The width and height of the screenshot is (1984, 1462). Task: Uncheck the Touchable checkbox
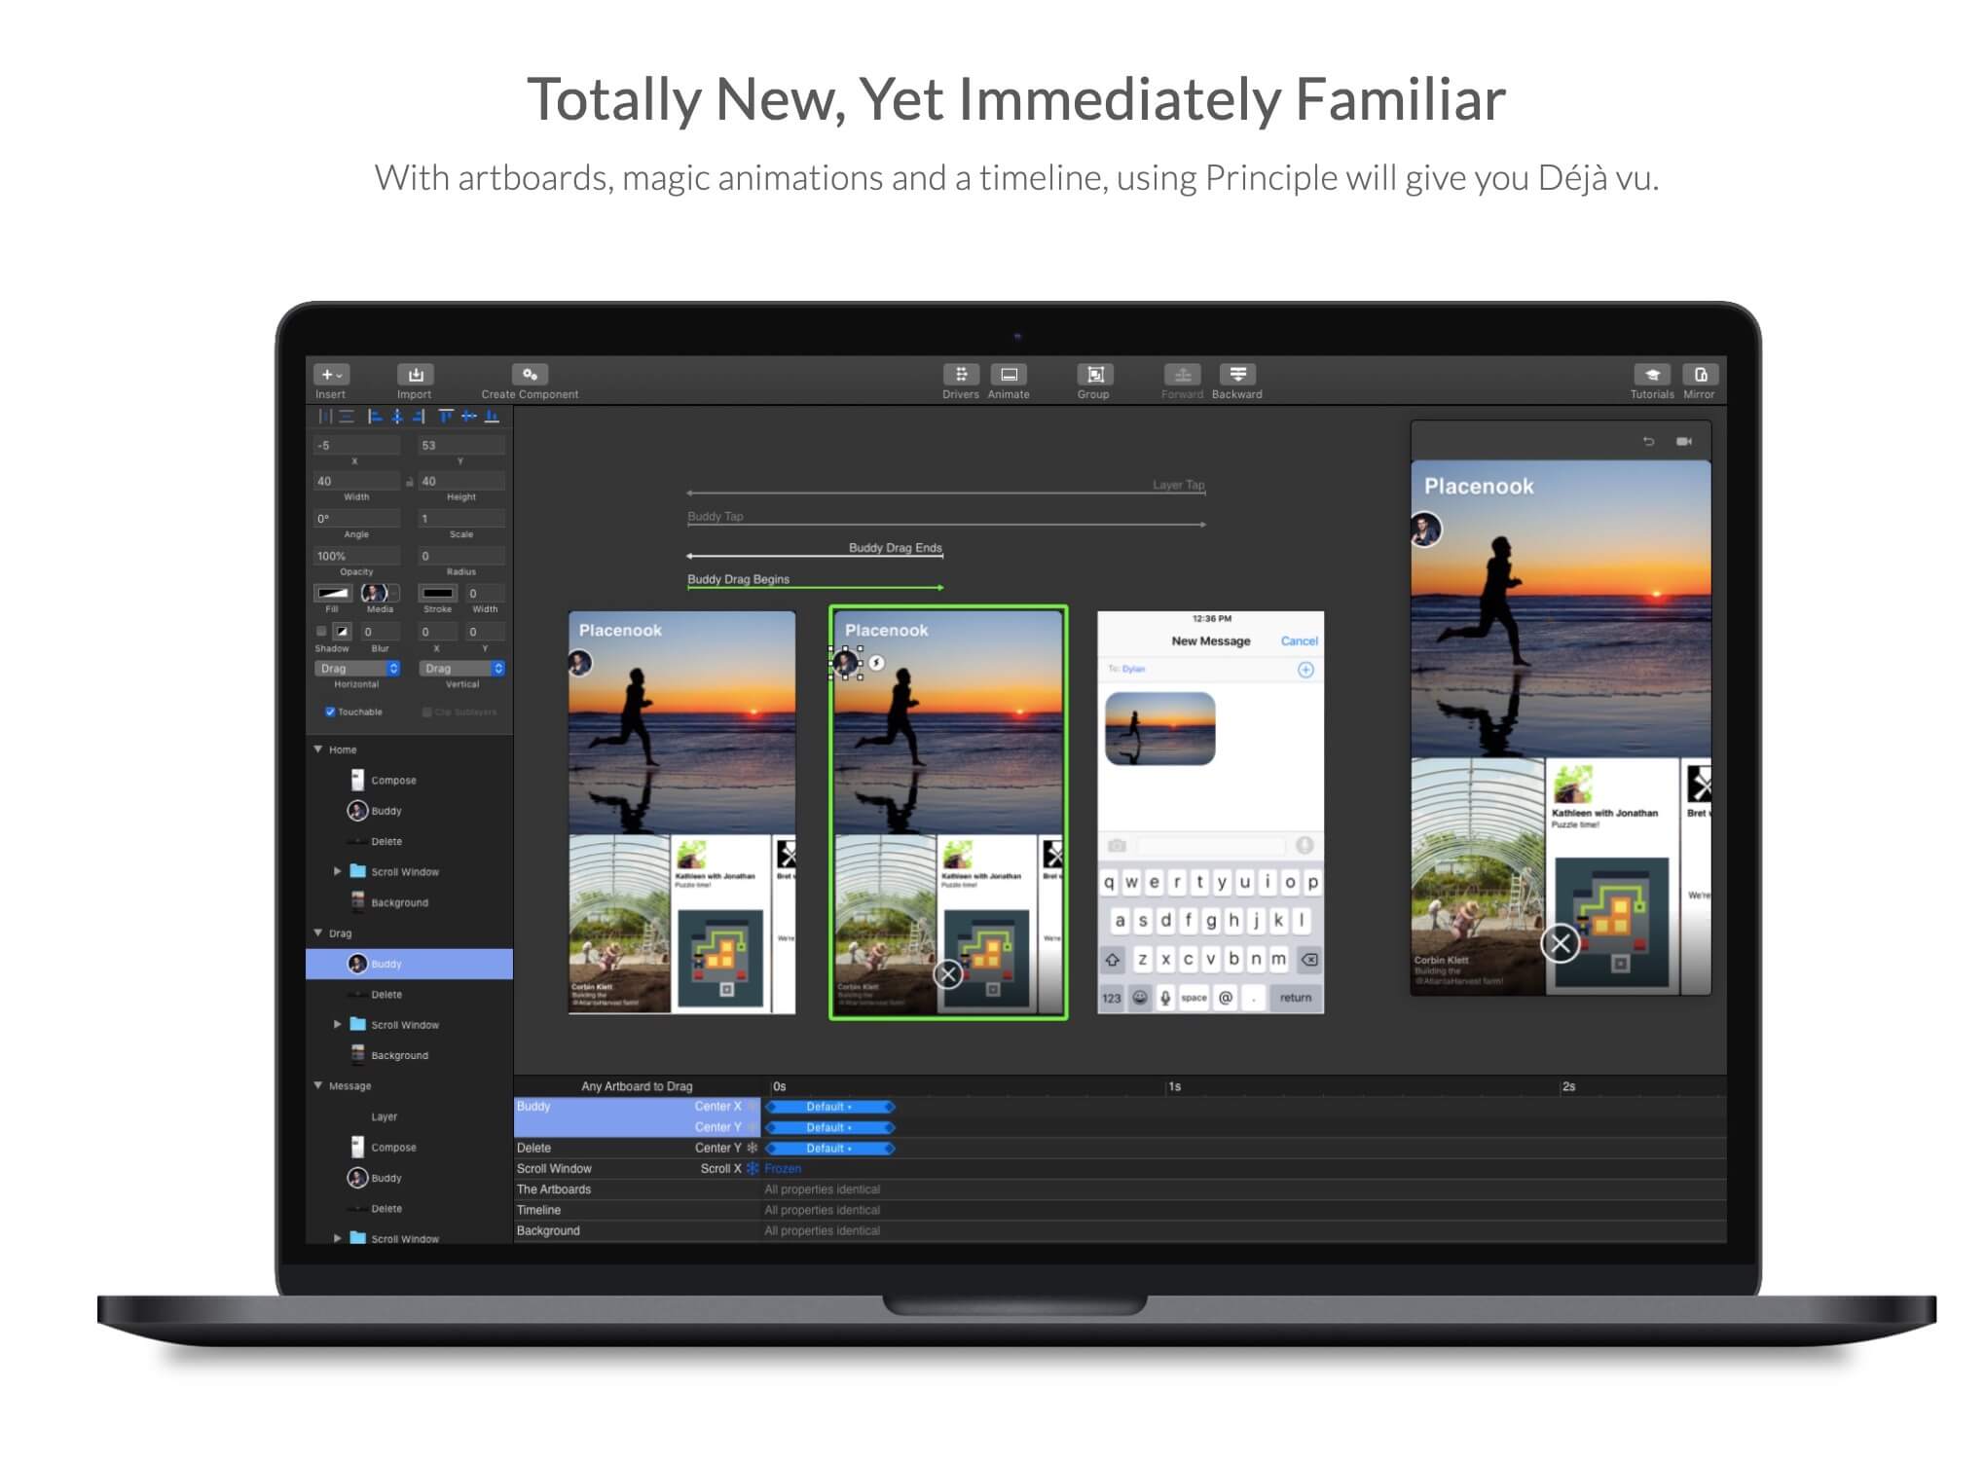click(330, 712)
